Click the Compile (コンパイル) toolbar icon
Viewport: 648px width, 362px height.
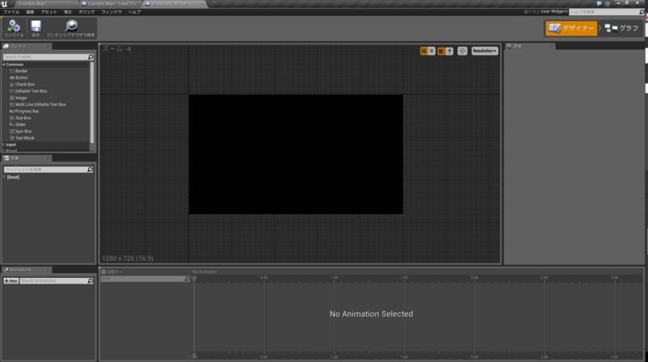tap(14, 27)
